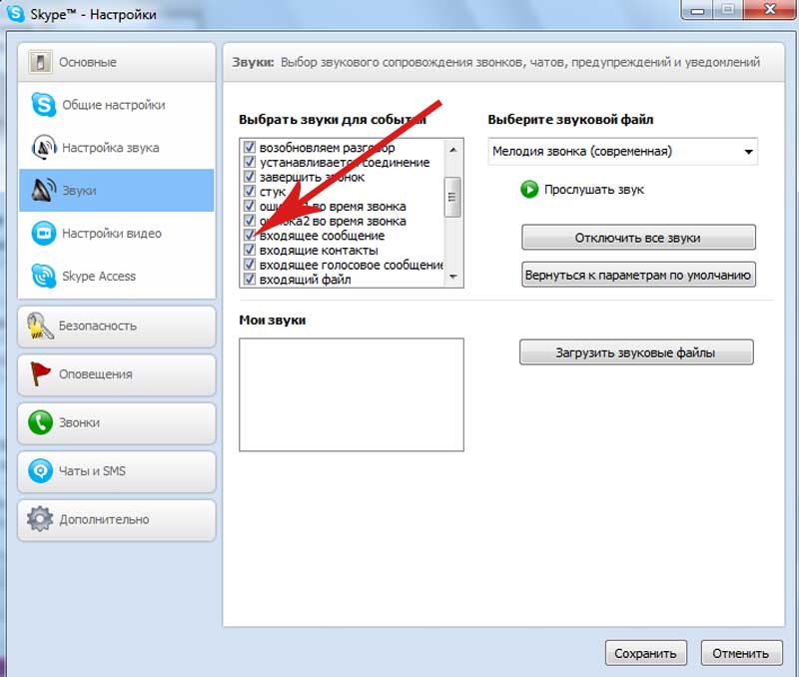The height and width of the screenshot is (677, 799).
Task: Select 'входящие контакты' list row
Action: 343,250
